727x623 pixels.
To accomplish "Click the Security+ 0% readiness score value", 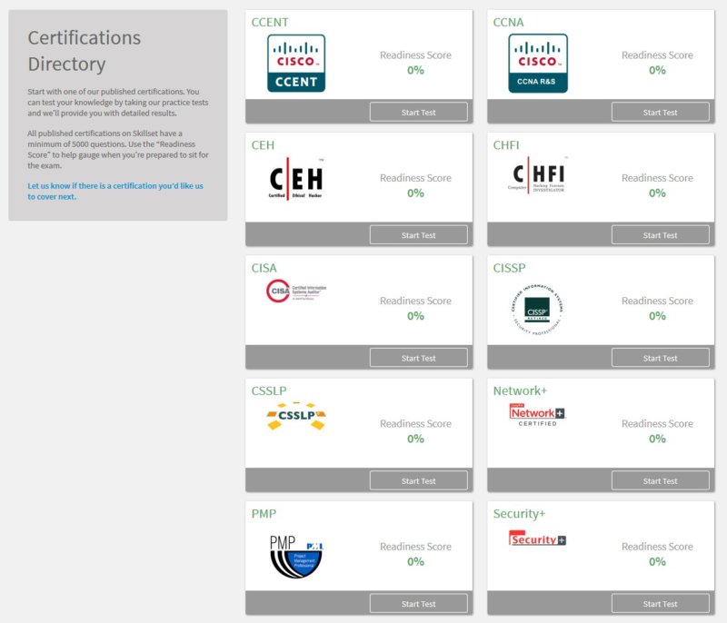I will 657,561.
